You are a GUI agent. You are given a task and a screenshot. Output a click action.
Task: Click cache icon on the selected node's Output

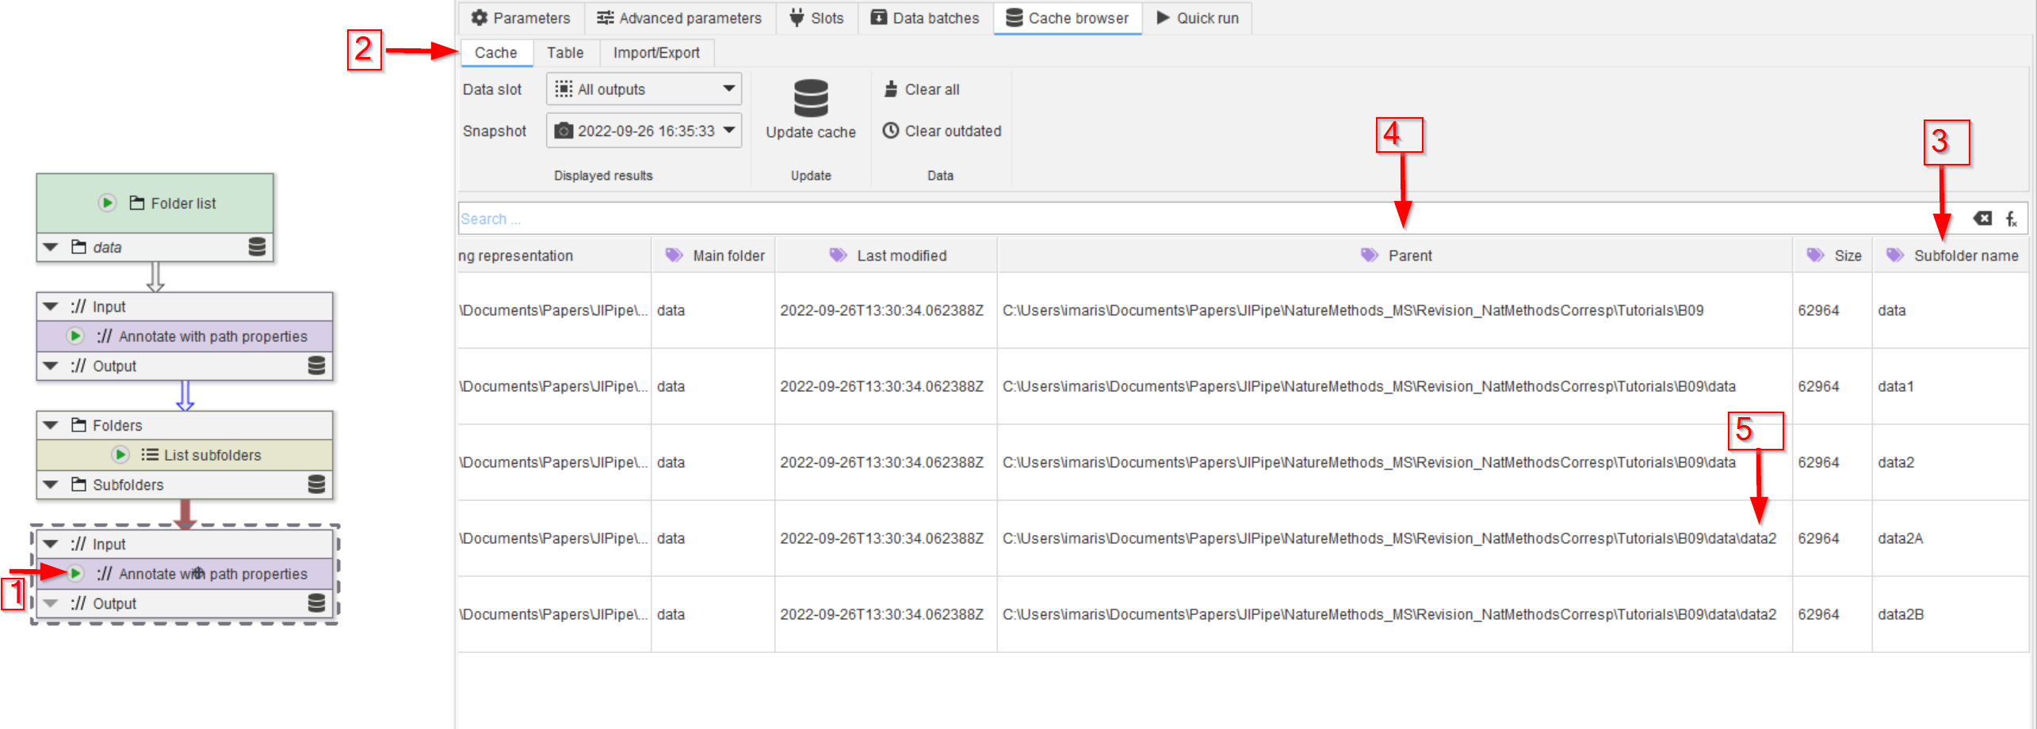316,603
